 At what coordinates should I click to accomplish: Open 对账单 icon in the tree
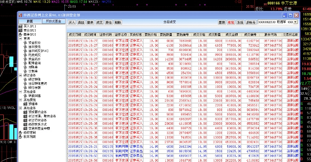pyautogui.click(x=25, y=67)
